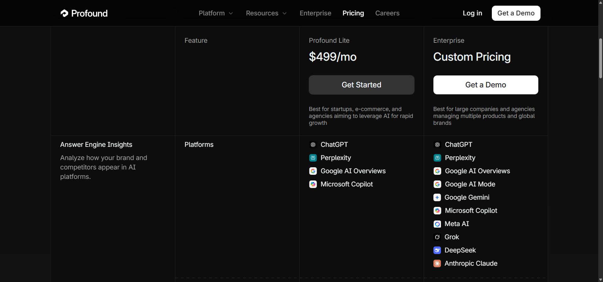
Task: Click DeepSeek text label
Action: tap(460, 250)
